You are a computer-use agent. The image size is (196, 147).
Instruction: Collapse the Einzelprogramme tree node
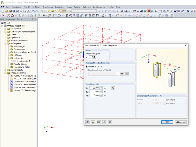click(x=5, y=73)
